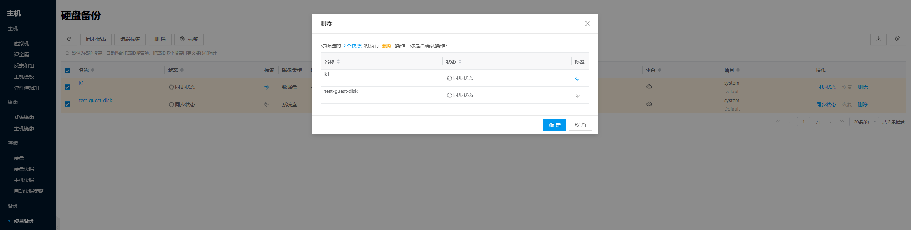911x230 pixels.
Task: Click the sync status icon for k1 in dialog
Action: pyautogui.click(x=449, y=78)
